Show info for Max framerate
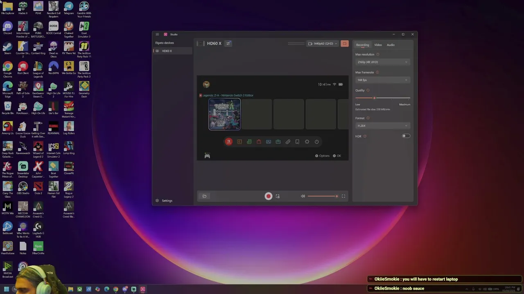The image size is (524, 294). coord(377,72)
